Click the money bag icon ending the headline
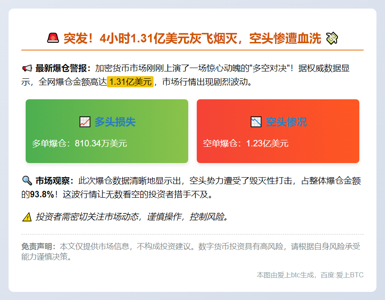This screenshot has width=385, height=300. coord(332,38)
